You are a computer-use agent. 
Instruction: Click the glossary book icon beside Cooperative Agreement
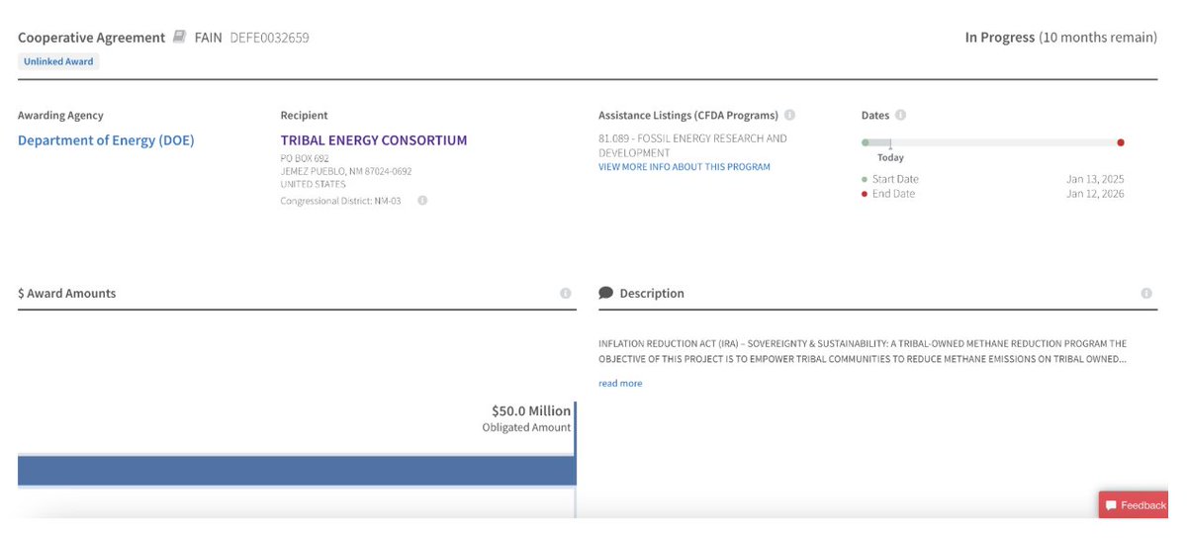click(x=179, y=38)
